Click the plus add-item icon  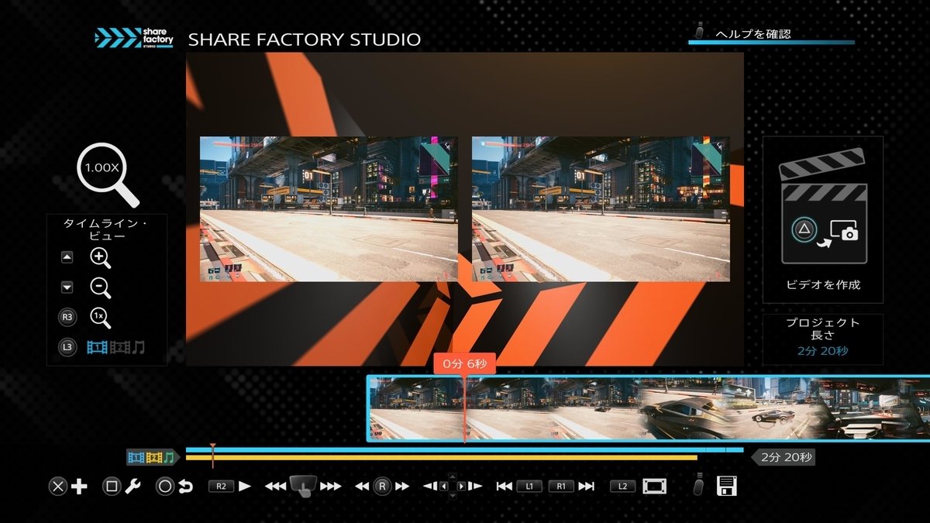pyautogui.click(x=79, y=487)
